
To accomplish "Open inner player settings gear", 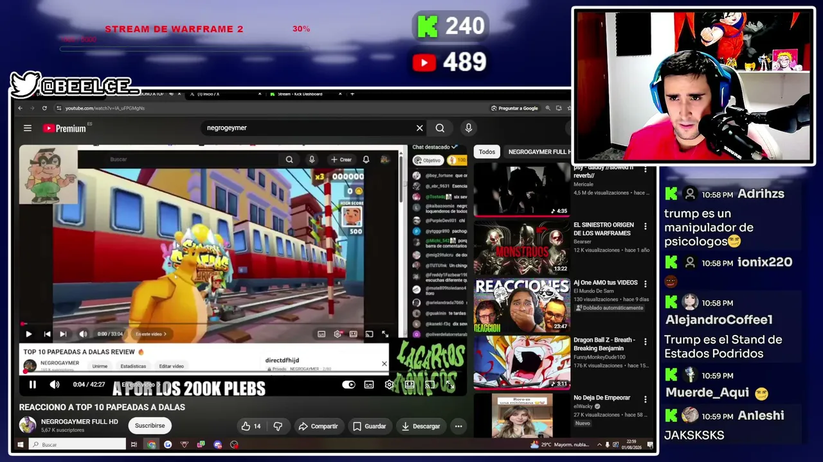I will (x=338, y=334).
